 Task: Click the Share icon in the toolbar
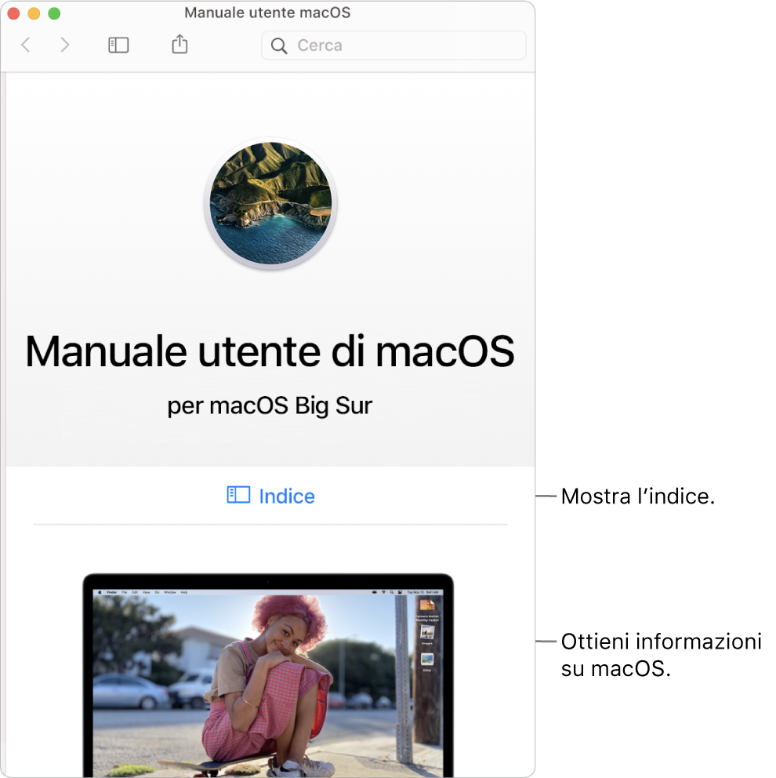click(x=179, y=45)
